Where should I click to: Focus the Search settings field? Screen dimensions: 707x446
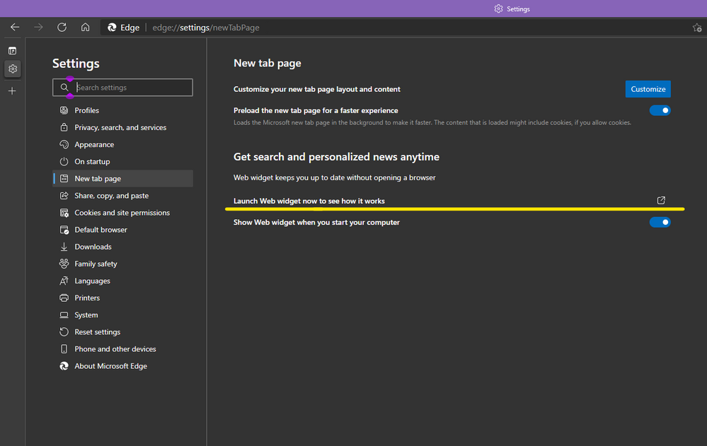coord(131,88)
